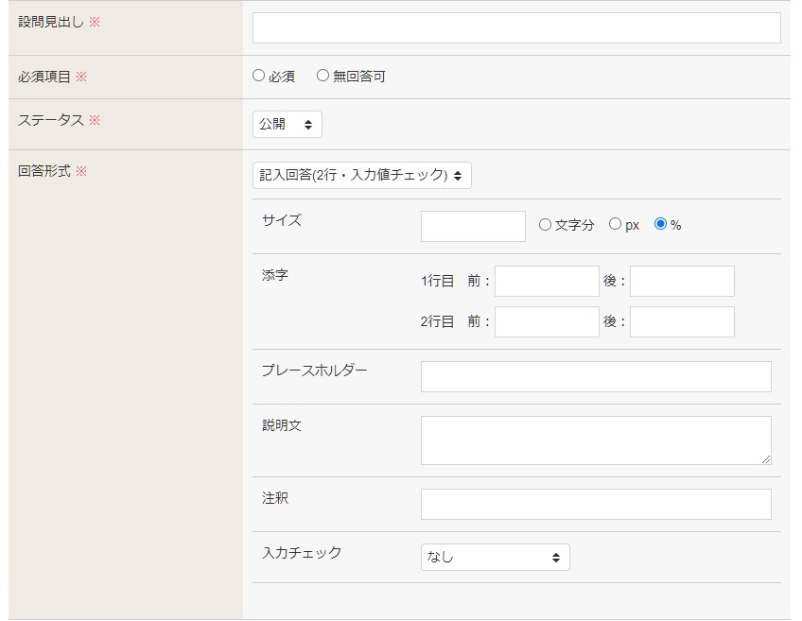Select the 必須 radio button
This screenshot has width=802, height=621.
tap(259, 77)
